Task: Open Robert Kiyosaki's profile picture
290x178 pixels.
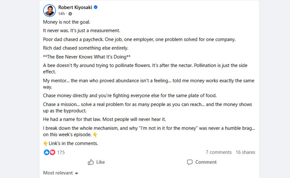Action: tap(49, 10)
